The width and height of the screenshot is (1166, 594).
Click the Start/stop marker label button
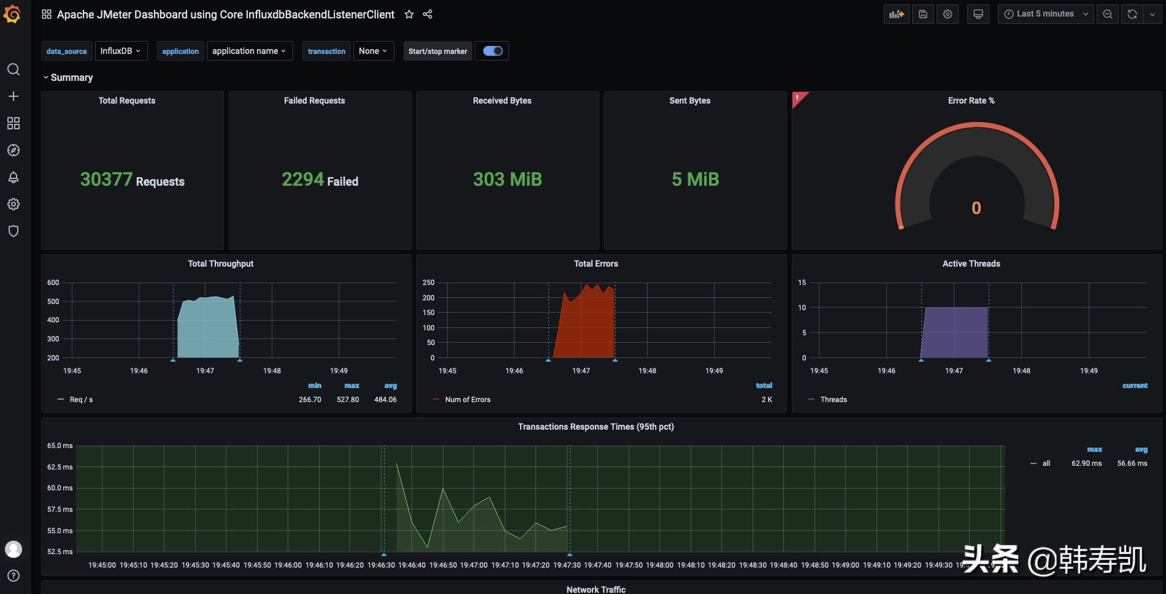tap(437, 51)
